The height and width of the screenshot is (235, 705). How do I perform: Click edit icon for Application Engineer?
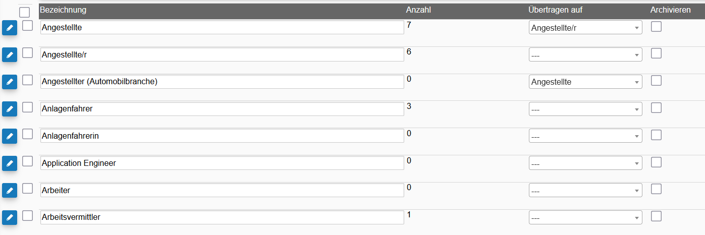click(x=10, y=163)
